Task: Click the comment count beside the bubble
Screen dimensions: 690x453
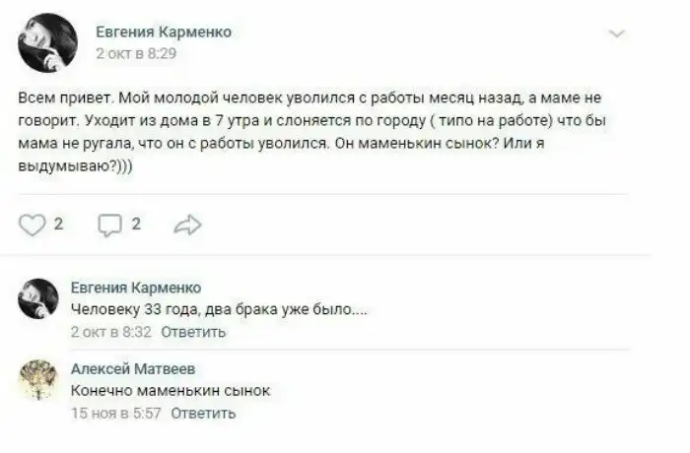Action: [136, 225]
